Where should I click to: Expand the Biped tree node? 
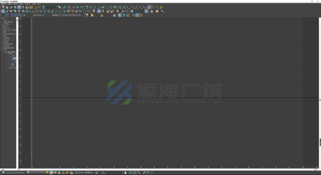point(3,26)
